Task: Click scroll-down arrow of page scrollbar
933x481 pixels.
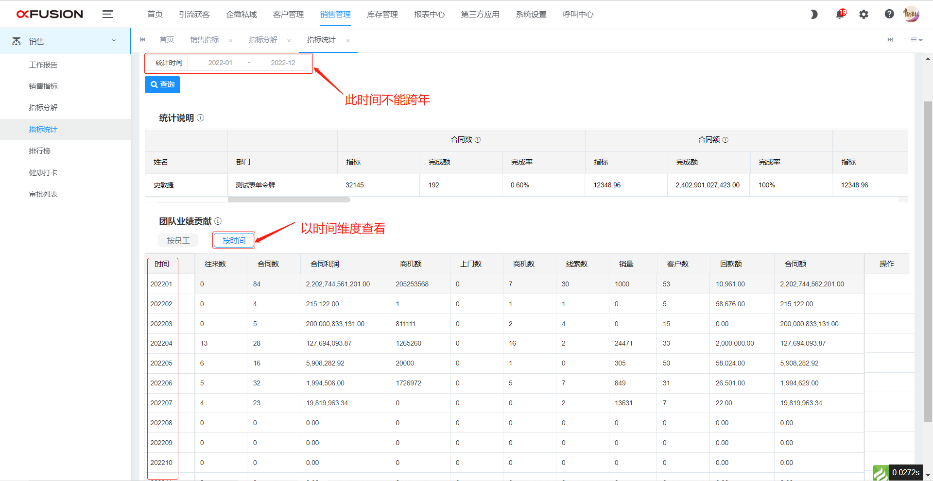Action: click(928, 476)
